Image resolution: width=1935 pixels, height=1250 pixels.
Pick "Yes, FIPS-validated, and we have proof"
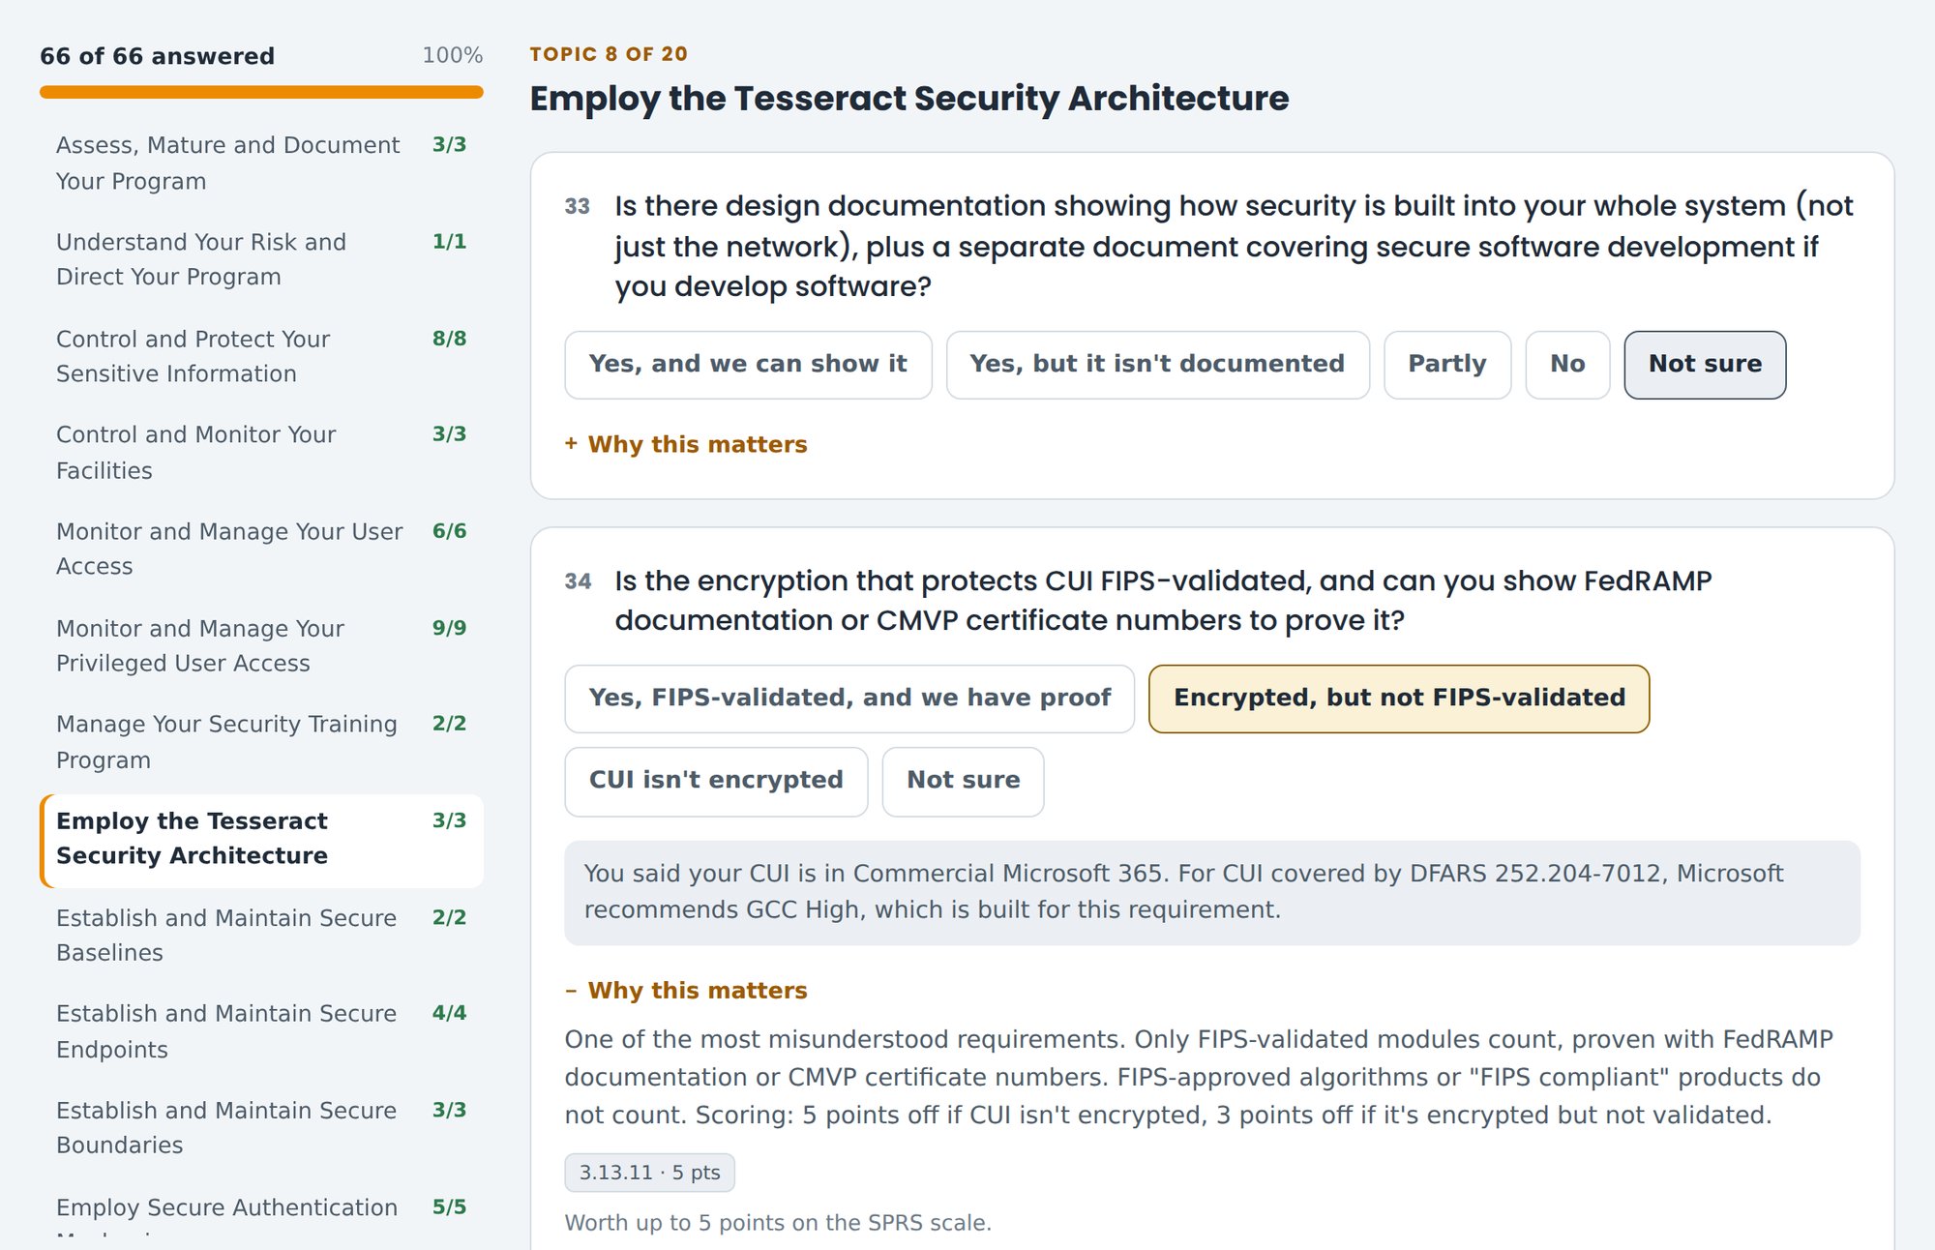(x=849, y=699)
